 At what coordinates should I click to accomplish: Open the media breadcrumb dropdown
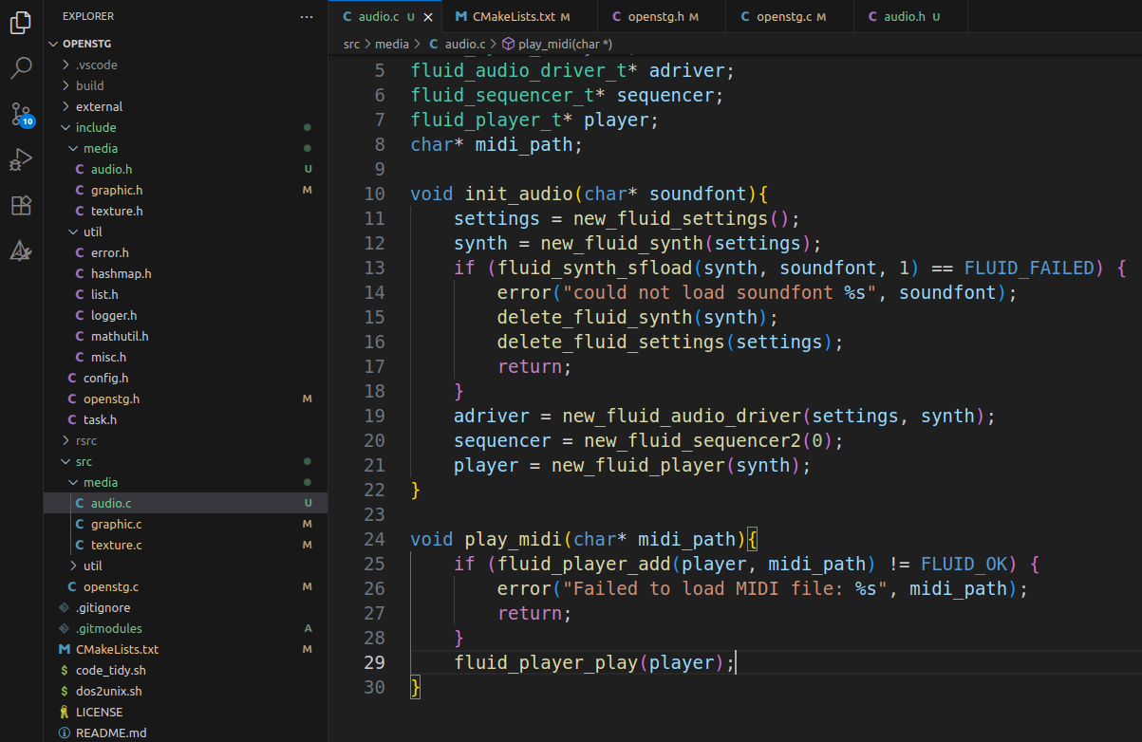click(393, 43)
